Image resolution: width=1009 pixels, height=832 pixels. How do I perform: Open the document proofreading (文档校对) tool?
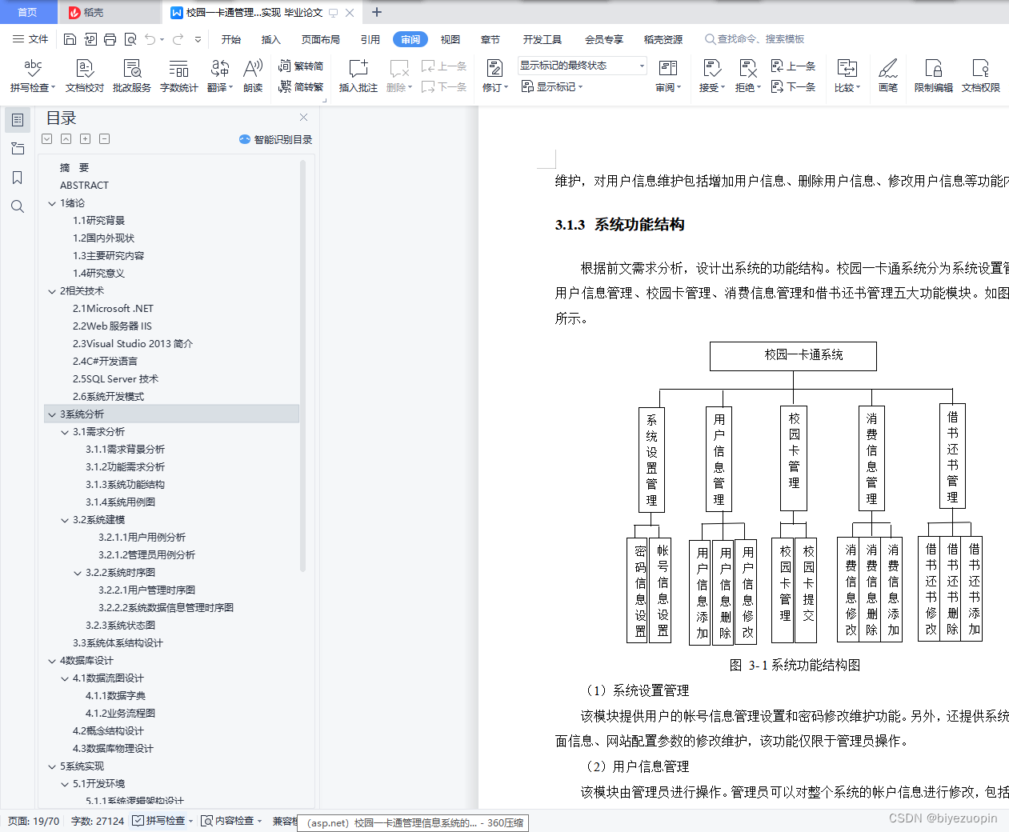85,76
